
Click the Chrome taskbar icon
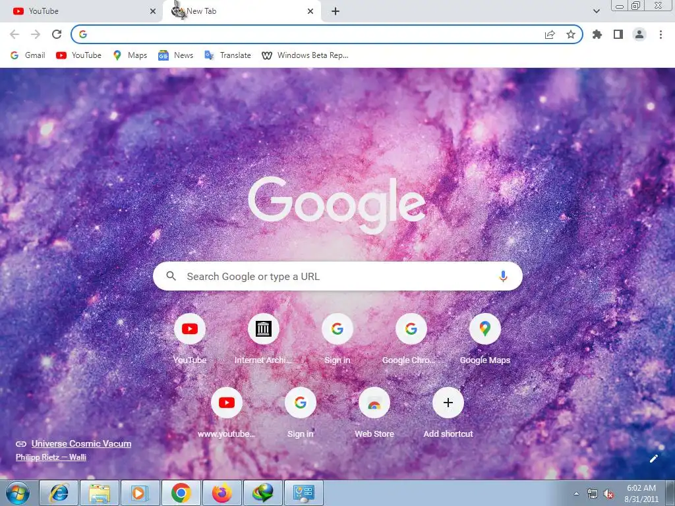tap(181, 493)
